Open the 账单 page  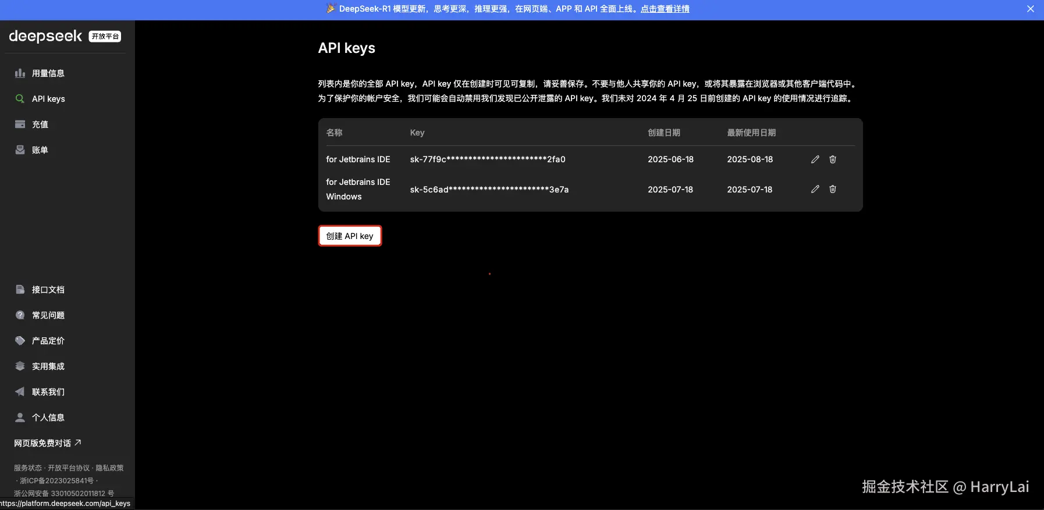[40, 150]
